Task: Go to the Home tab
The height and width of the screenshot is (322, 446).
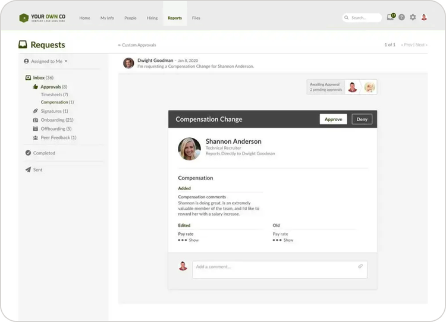Action: coord(84,18)
